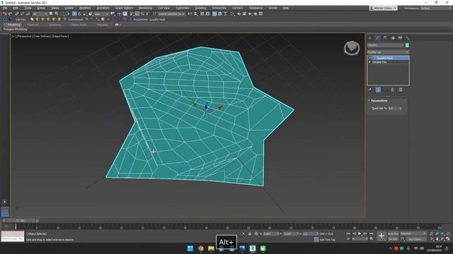Click the Redo arrow icon
Viewport: 453px width, 254px height.
point(10,14)
